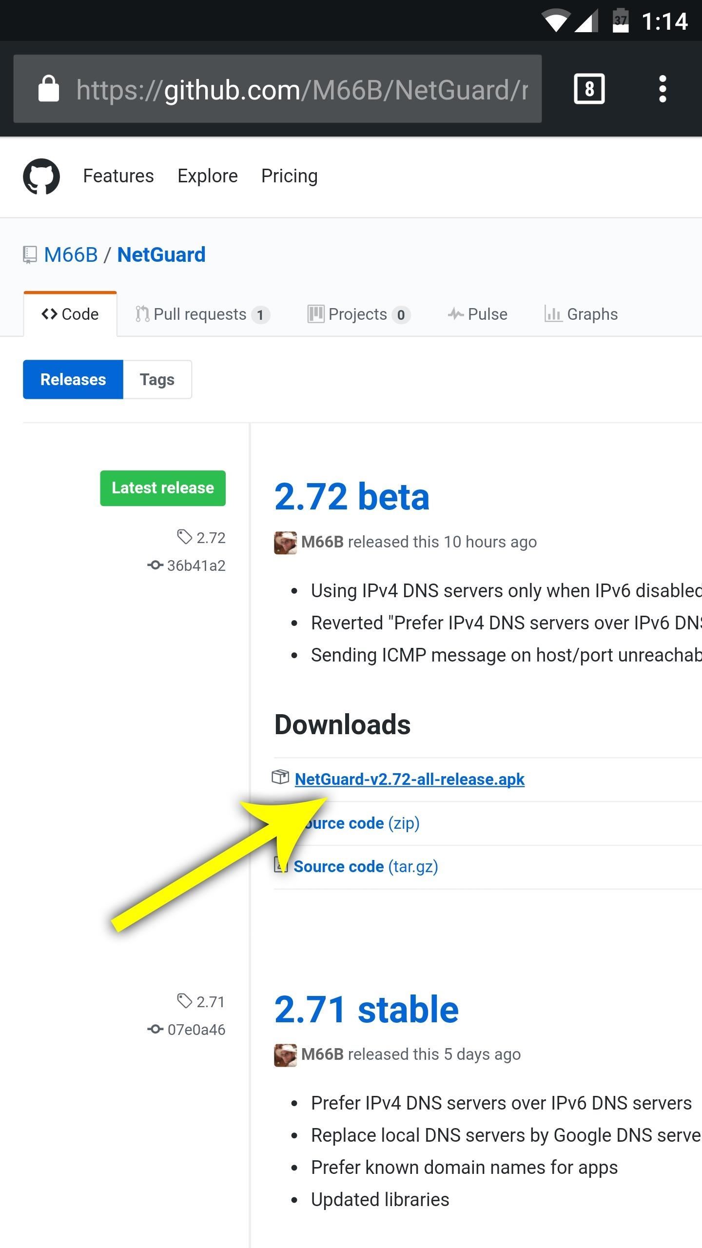
Task: Select the Tags button
Action: [x=157, y=379]
